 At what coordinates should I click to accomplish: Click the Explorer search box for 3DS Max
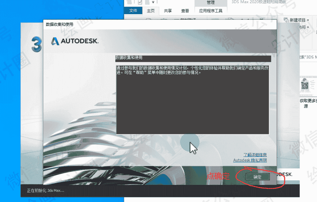click(308, 57)
